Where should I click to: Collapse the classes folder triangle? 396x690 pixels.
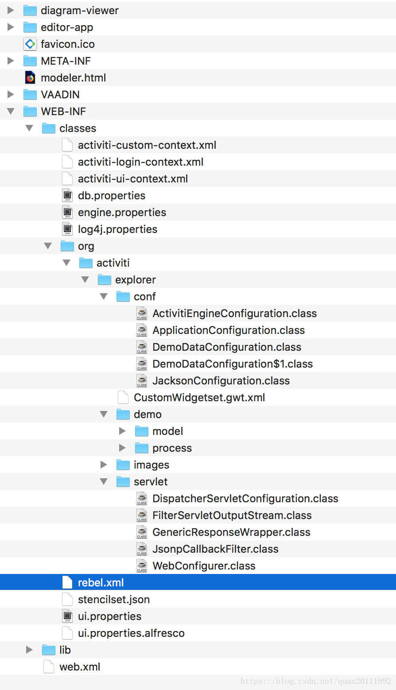click(30, 128)
